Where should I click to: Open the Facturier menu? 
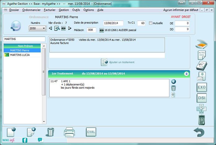point(50,10)
